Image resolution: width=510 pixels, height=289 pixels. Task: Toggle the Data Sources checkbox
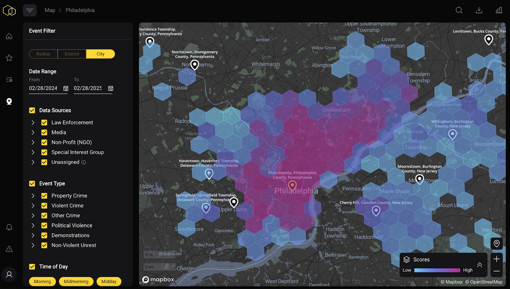pyautogui.click(x=32, y=110)
